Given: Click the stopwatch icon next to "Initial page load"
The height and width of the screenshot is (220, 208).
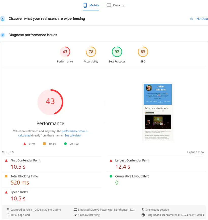Looking at the screenshot, I should click(x=8, y=215).
